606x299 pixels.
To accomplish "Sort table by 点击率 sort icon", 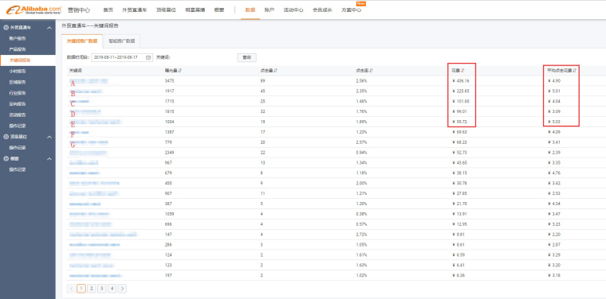I will [372, 71].
